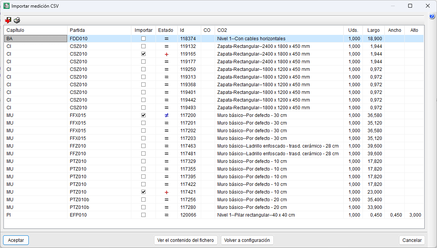Uncheck Importar checkbox for Id 117421
This screenshot has width=437, height=248.
143,192
